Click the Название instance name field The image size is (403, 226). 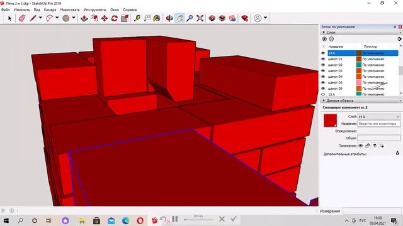(x=379, y=124)
